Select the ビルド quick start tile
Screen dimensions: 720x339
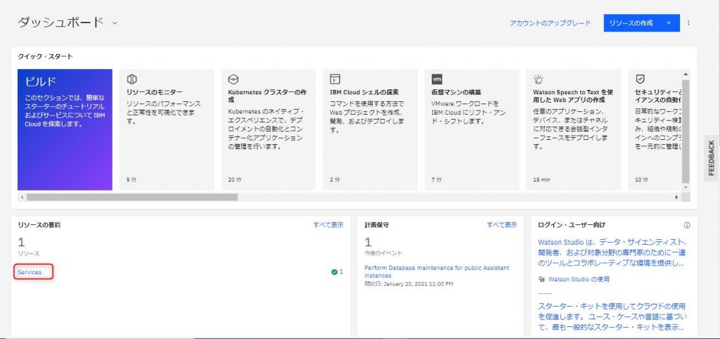(65, 129)
